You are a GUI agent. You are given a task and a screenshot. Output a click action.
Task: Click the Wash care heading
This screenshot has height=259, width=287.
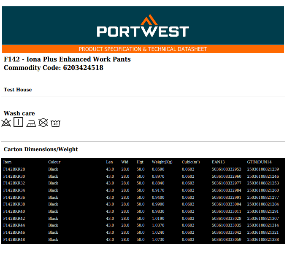[x=19, y=113]
